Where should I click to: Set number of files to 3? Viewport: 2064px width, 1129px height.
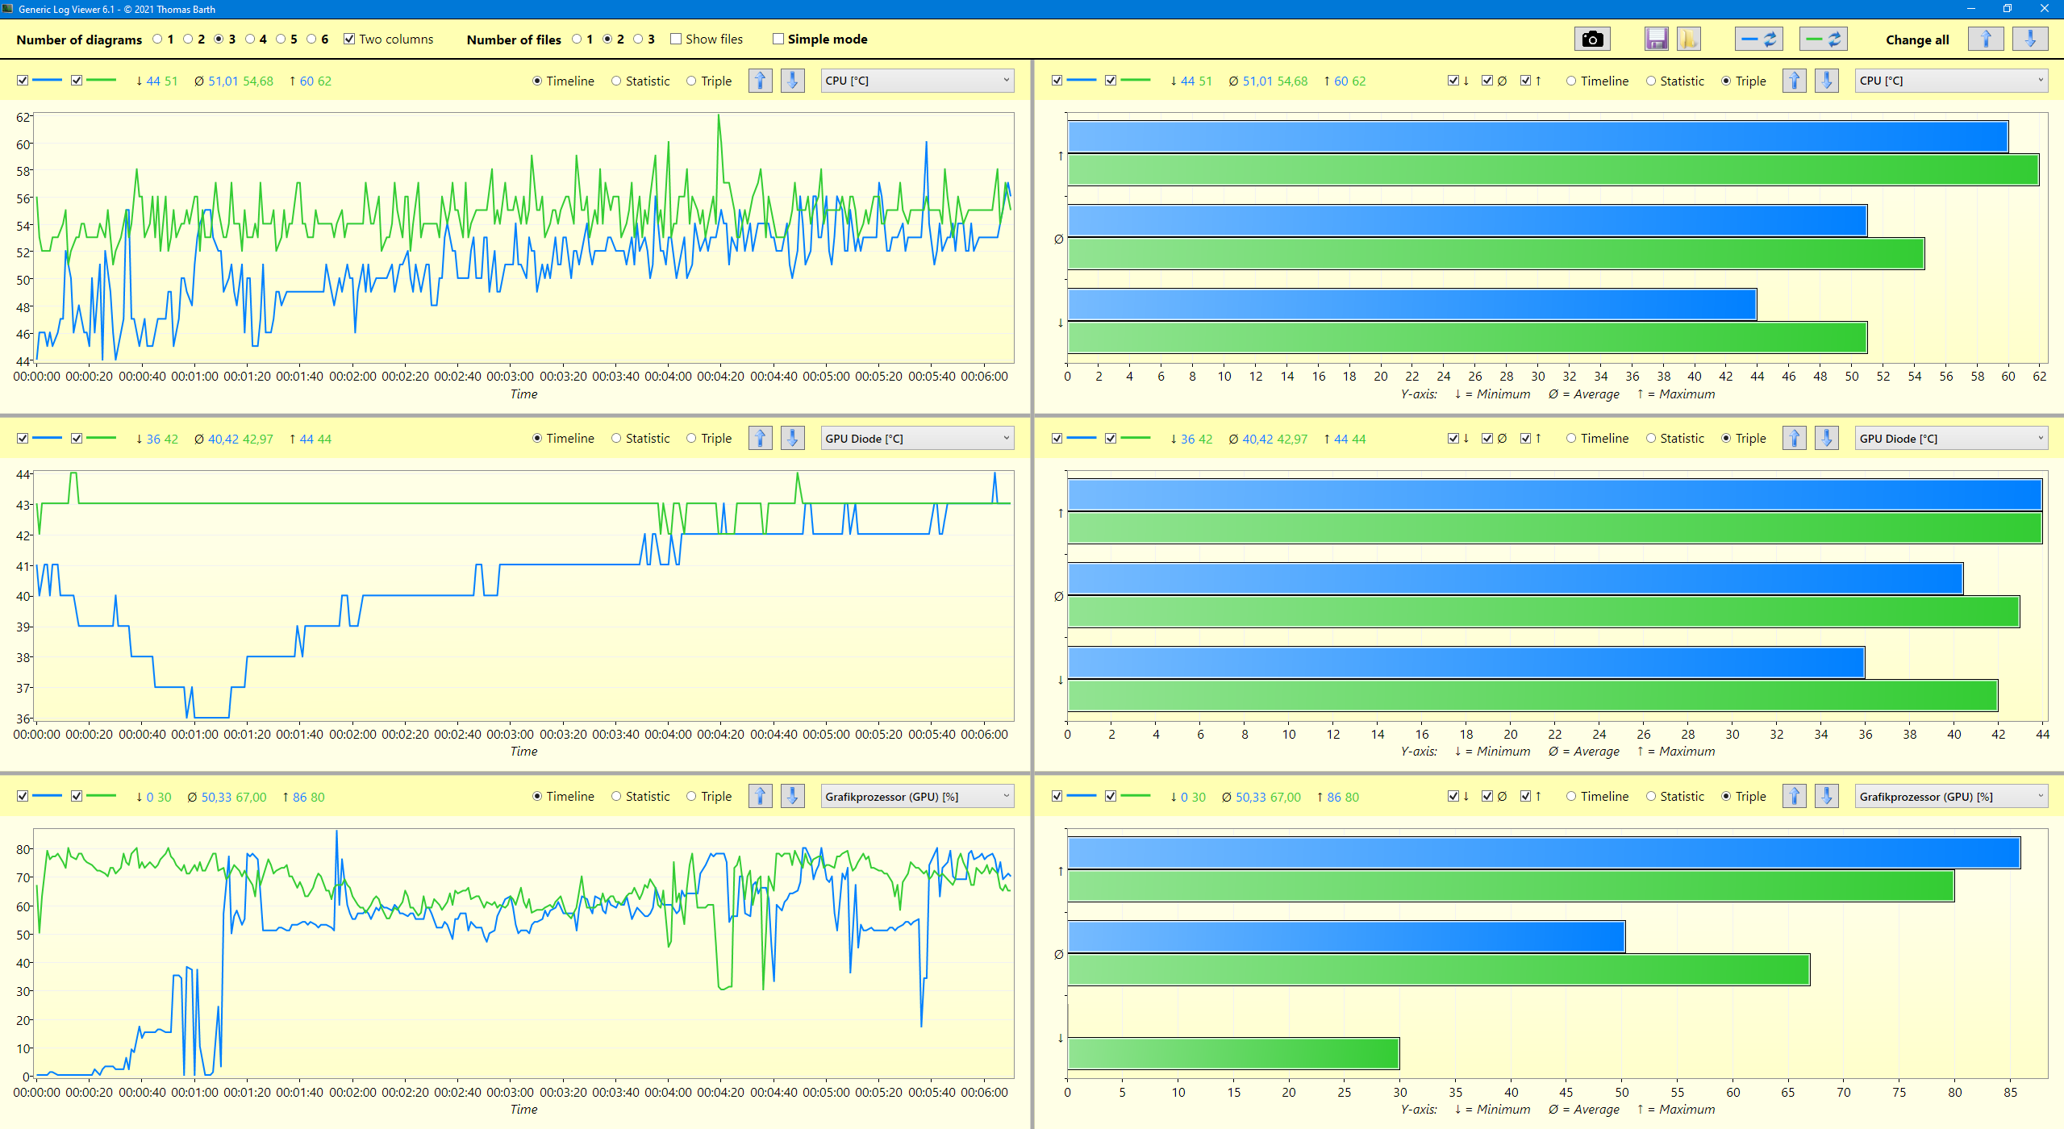tap(639, 40)
